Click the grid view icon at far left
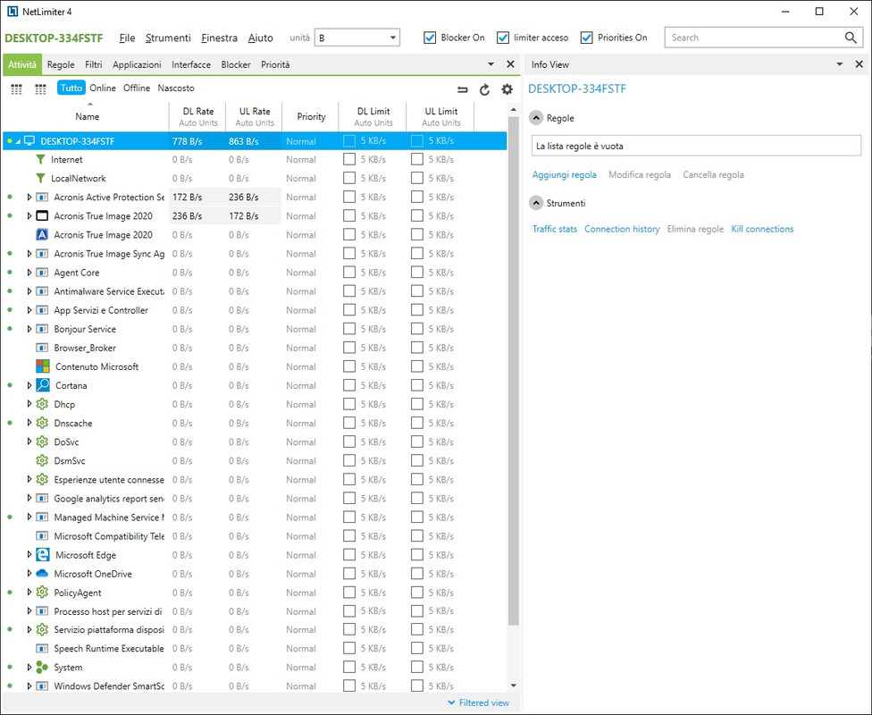The image size is (872, 715). [x=17, y=89]
